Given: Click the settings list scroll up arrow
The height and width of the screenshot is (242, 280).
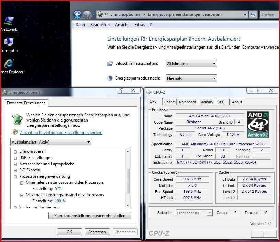Looking at the screenshot, I should click(x=128, y=151).
